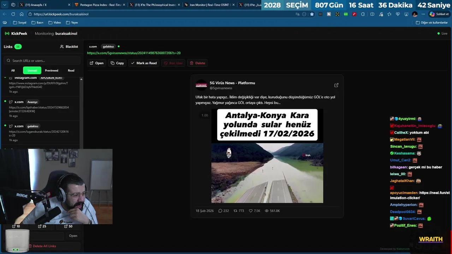Open the browser settings ellipsis menu
Viewport: 452px width, 254px height.
[423, 14]
